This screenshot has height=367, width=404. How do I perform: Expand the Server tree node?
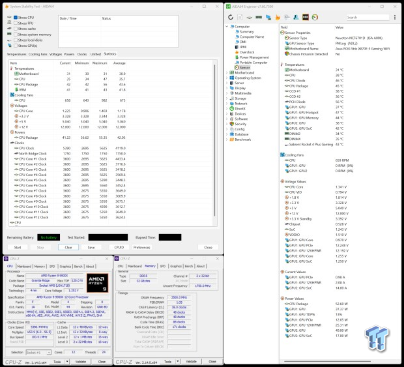coord(227,83)
